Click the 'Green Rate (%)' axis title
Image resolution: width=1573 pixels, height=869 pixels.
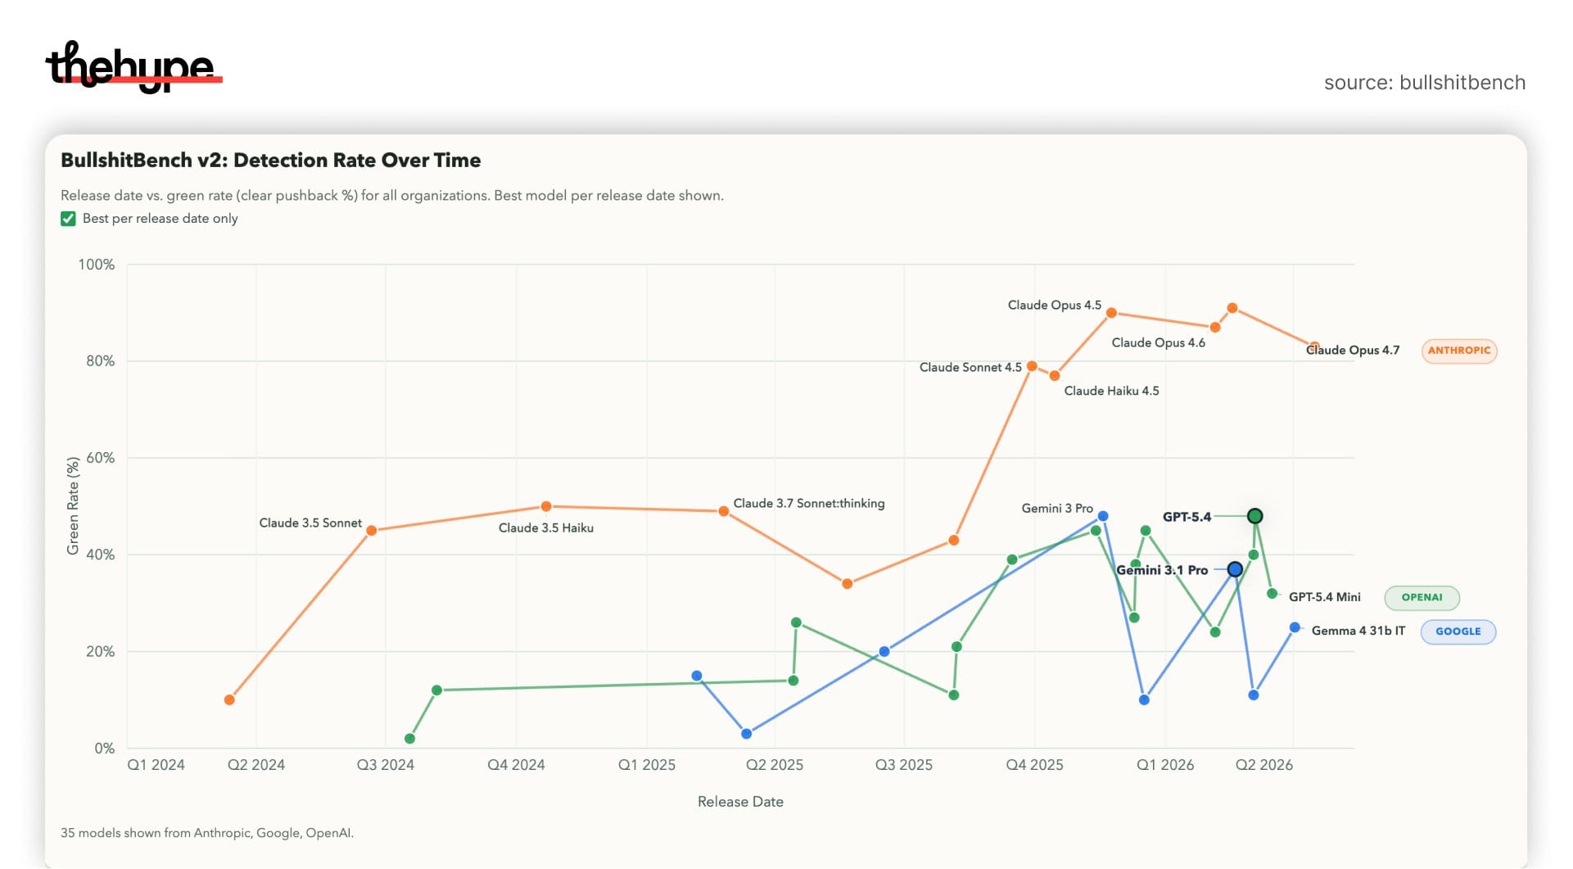coord(73,506)
